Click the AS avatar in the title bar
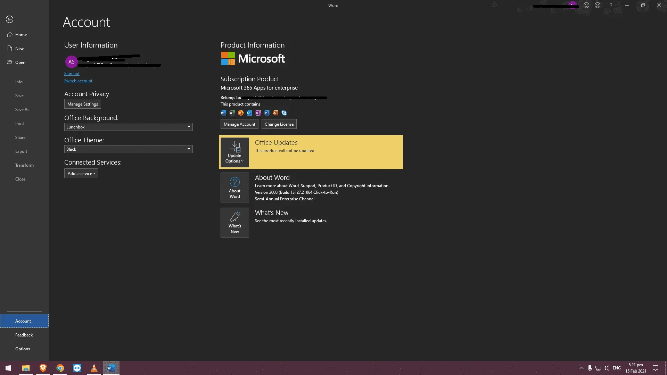Screen dimensions: 667x375 click(x=573, y=5)
